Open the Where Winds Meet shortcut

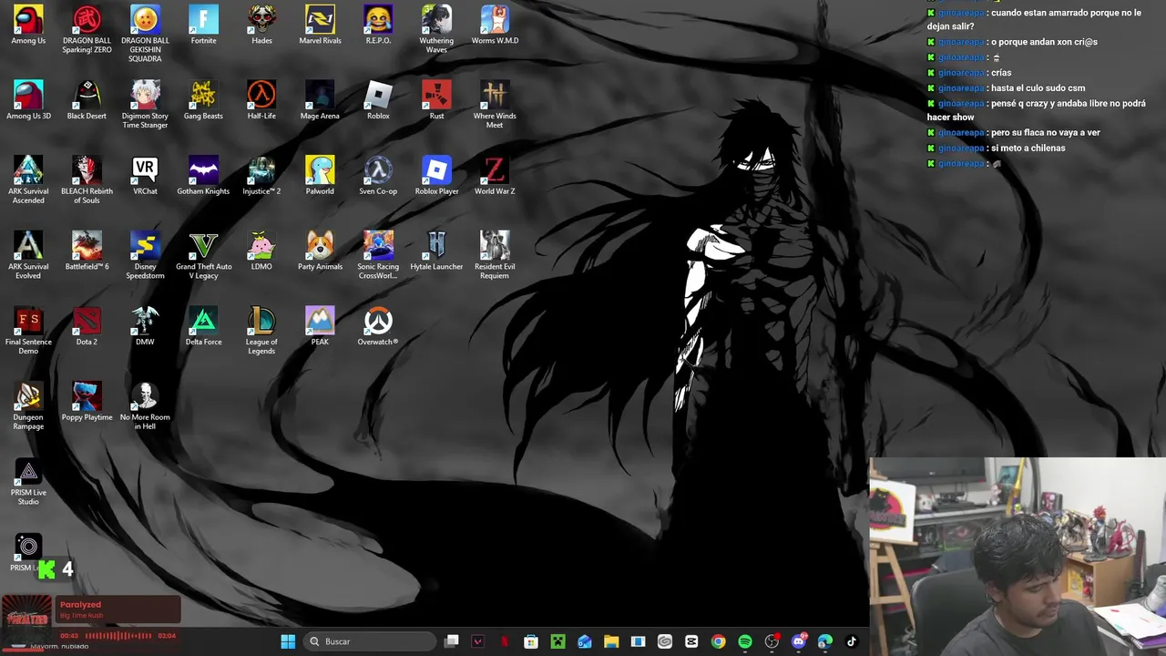coord(495,105)
